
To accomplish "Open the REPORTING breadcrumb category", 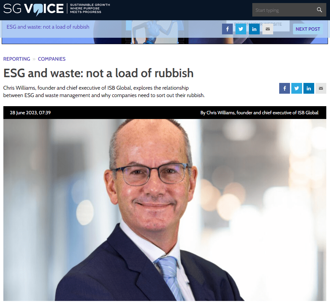I will point(16,59).
